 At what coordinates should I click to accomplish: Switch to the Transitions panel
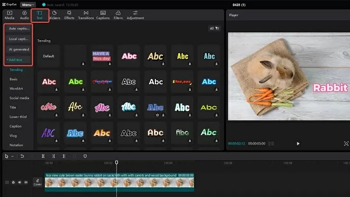(86, 15)
